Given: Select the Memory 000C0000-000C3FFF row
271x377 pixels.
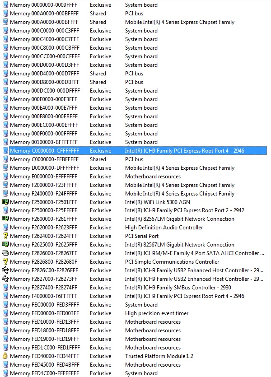Looking at the screenshot, I should coord(135,31).
